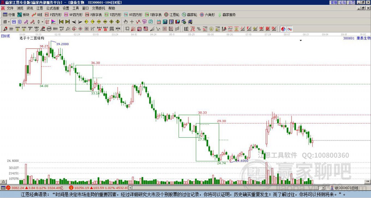Click the percent sign tool icon

[199, 29]
